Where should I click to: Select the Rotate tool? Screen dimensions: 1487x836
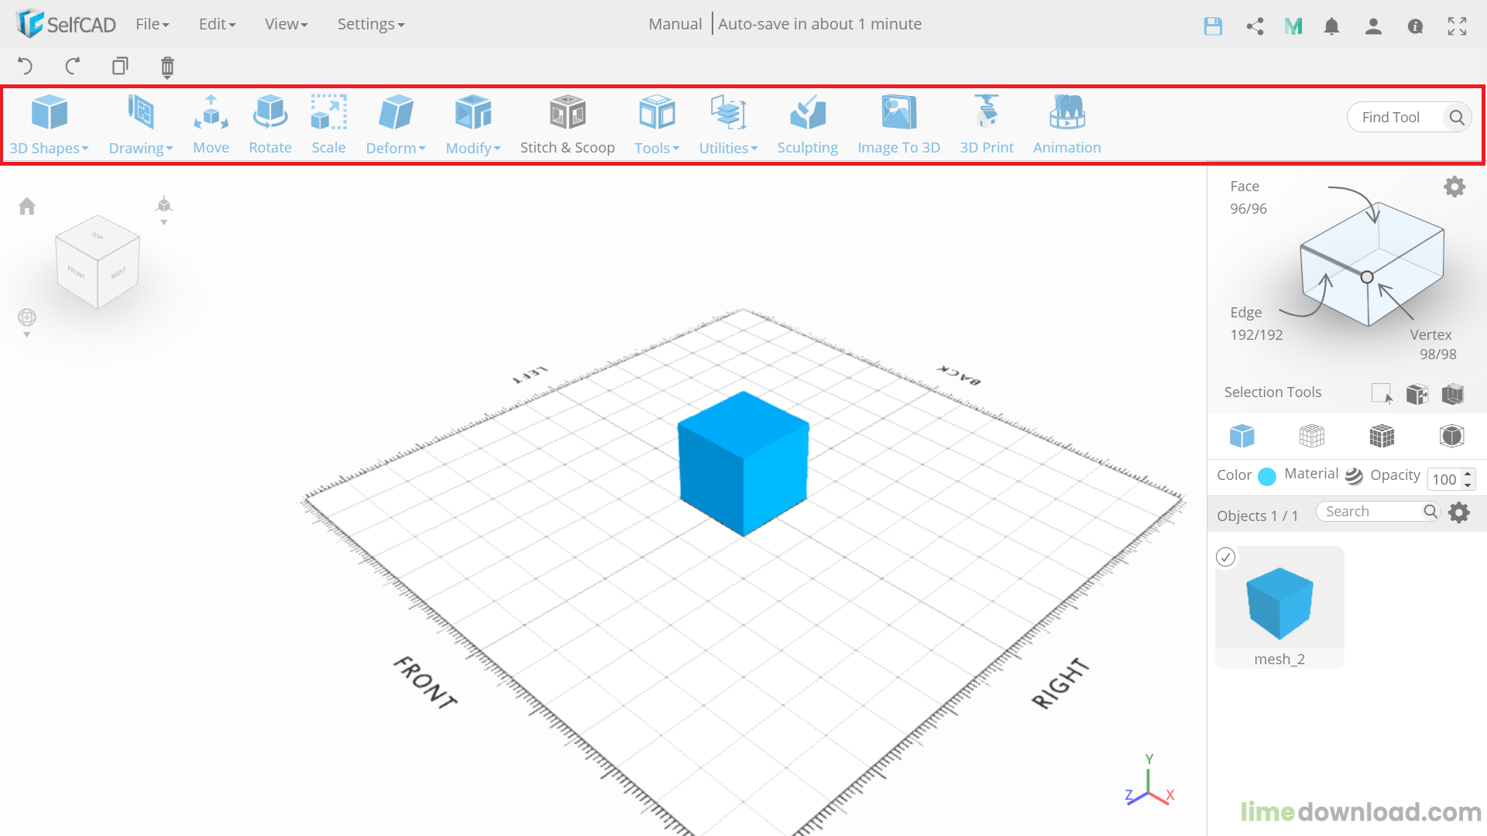pyautogui.click(x=270, y=125)
